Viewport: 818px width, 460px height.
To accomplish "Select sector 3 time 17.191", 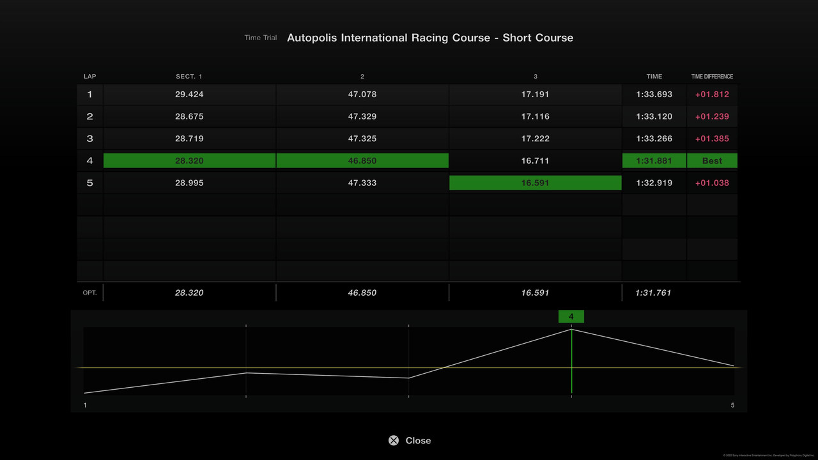I will (536, 94).
